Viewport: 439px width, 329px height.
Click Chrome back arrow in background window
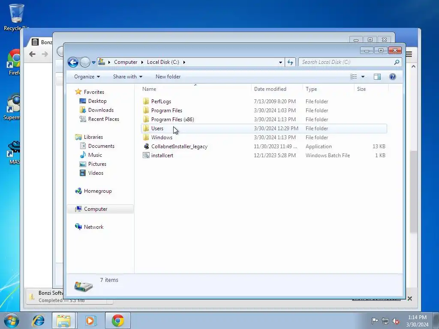[x=32, y=54]
